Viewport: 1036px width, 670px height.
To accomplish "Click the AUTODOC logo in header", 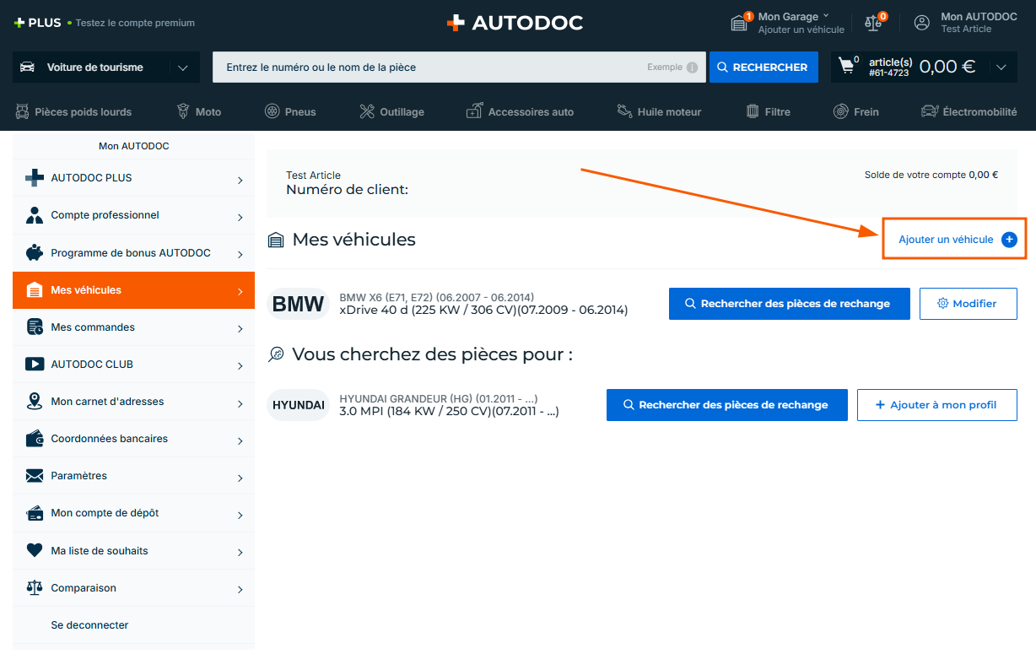I will point(515,23).
